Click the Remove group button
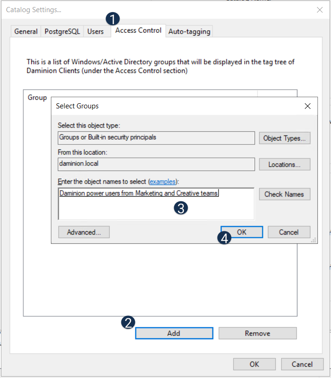The height and width of the screenshot is (378, 331). point(257,333)
